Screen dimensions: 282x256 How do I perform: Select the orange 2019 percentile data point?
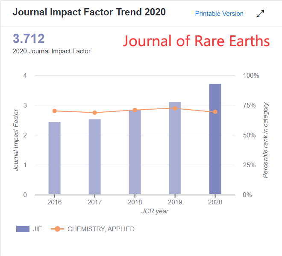click(x=175, y=108)
